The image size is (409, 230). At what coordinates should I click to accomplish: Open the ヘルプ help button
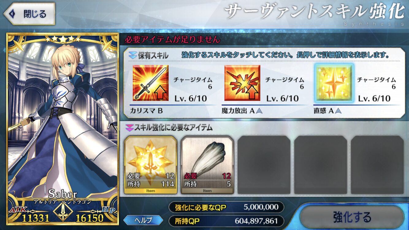click(x=143, y=220)
